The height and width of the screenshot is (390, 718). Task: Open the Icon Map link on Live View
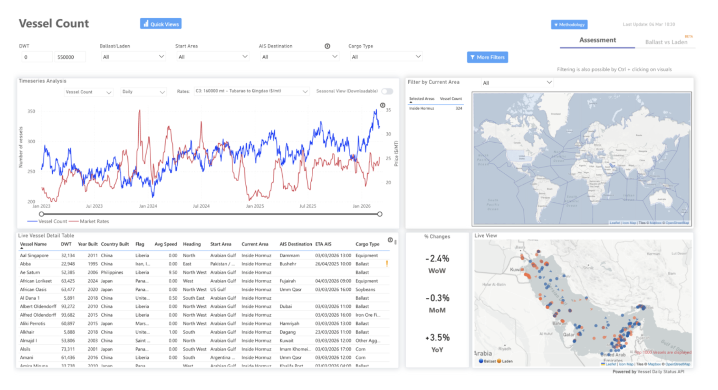coord(626,364)
